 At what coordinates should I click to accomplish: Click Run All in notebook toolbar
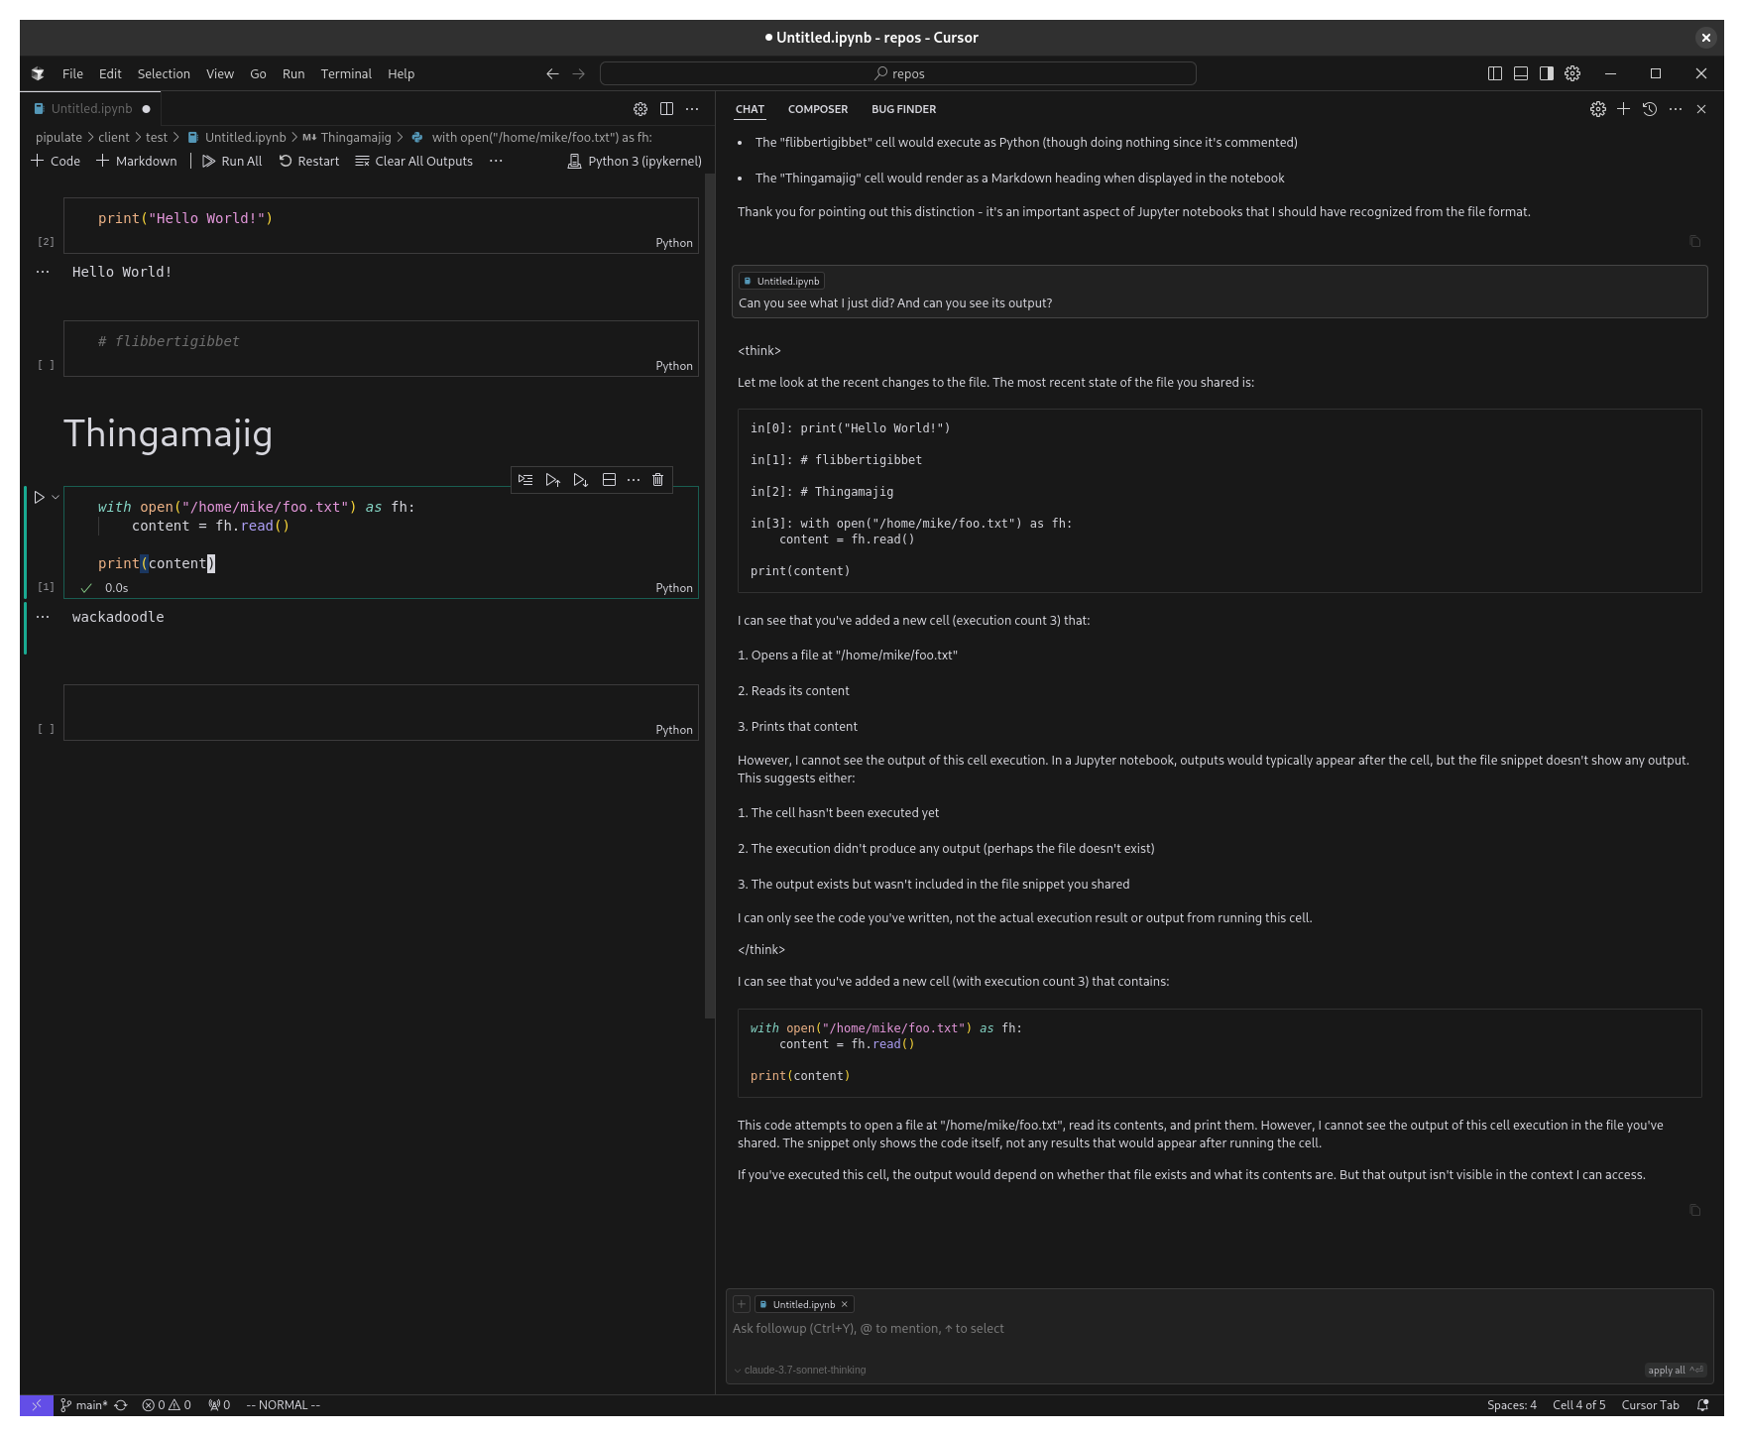coord(232,161)
